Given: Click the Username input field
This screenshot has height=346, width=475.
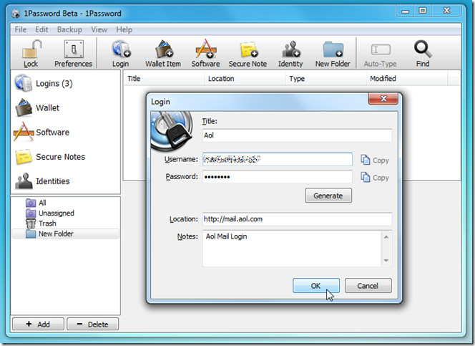Looking at the screenshot, I should [277, 159].
